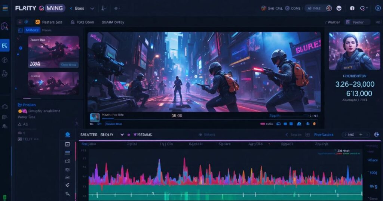This screenshot has height=201, width=383.
Task: Click the globe-clock icon right of timeline header
Action: tap(376, 134)
